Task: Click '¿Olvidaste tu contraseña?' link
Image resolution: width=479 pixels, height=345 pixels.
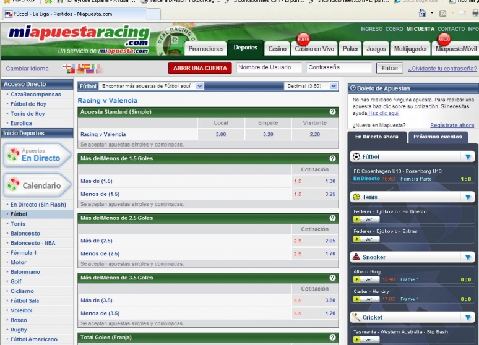Action: pyautogui.click(x=442, y=69)
